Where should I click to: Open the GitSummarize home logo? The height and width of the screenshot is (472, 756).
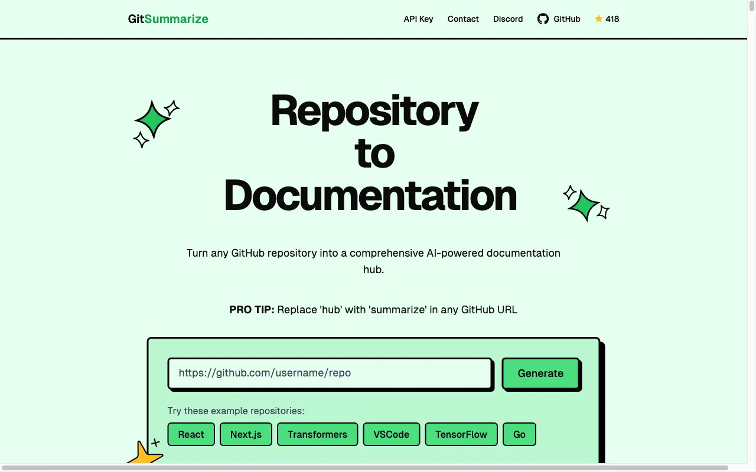click(x=168, y=19)
